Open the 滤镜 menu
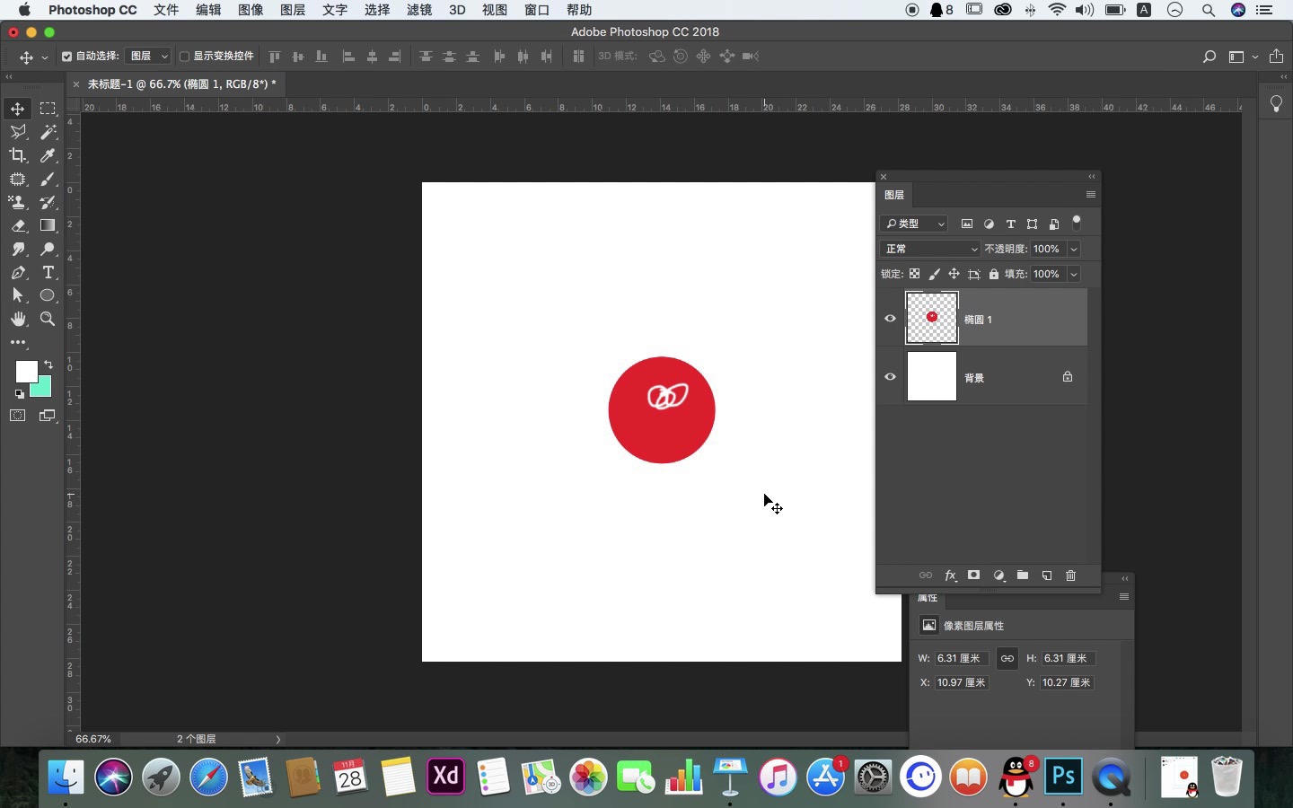 point(419,10)
